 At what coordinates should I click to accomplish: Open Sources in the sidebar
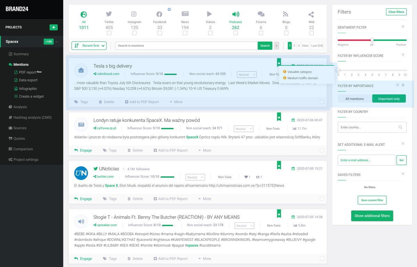pyautogui.click(x=17, y=128)
